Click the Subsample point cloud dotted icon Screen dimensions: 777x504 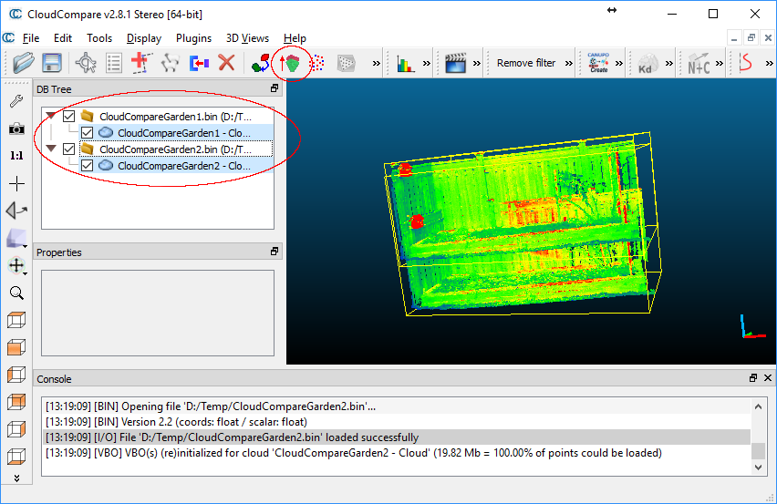click(x=317, y=63)
